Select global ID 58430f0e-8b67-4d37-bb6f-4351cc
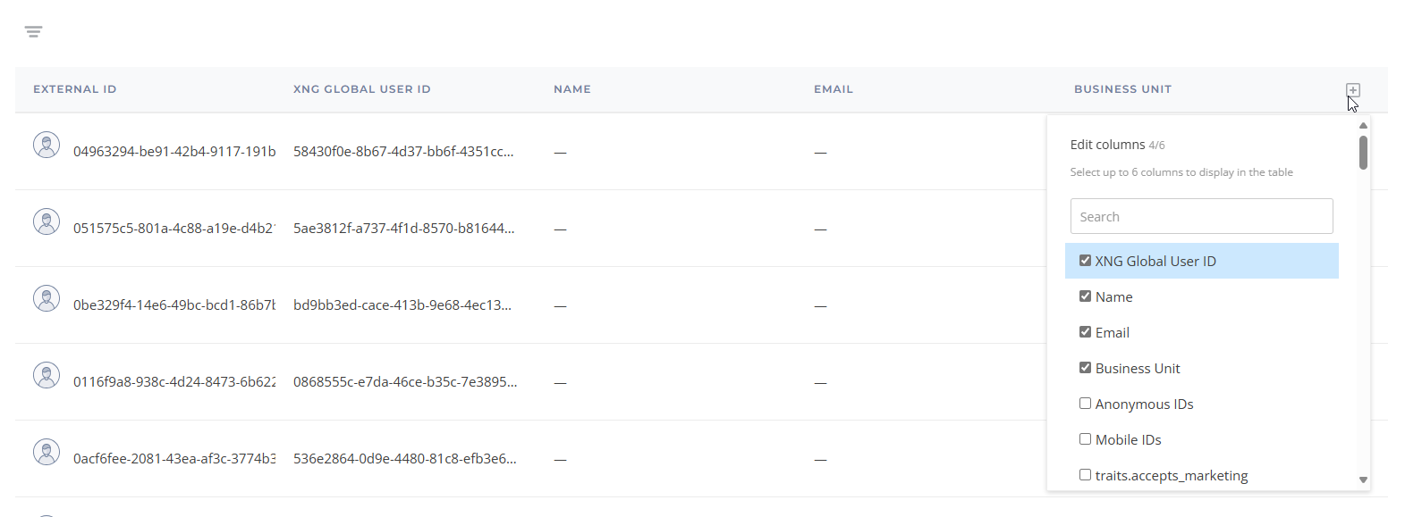 tap(403, 152)
